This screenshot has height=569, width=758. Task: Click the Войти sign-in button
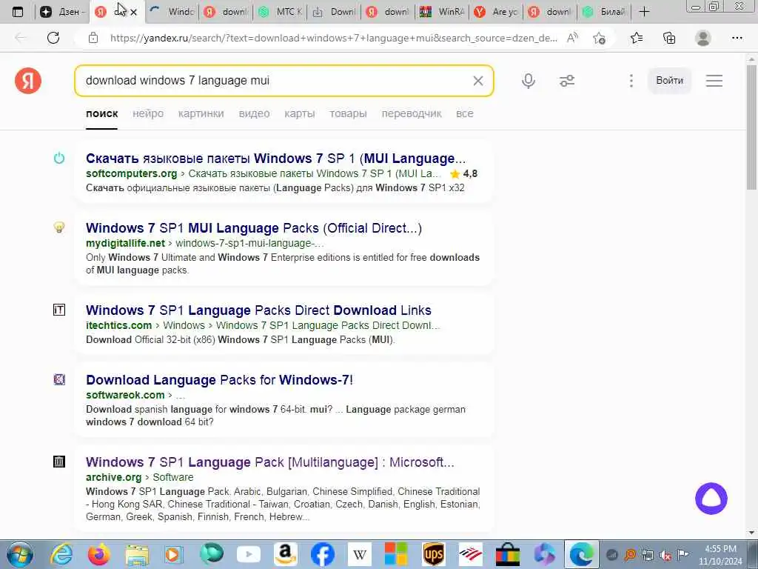669,80
